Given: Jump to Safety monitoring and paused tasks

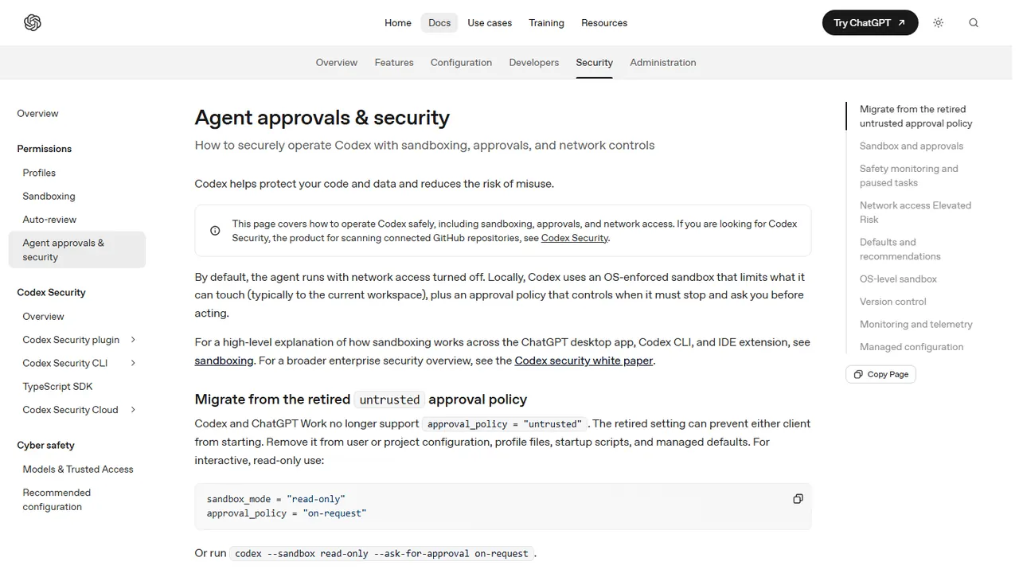Looking at the screenshot, I should pyautogui.click(x=909, y=176).
